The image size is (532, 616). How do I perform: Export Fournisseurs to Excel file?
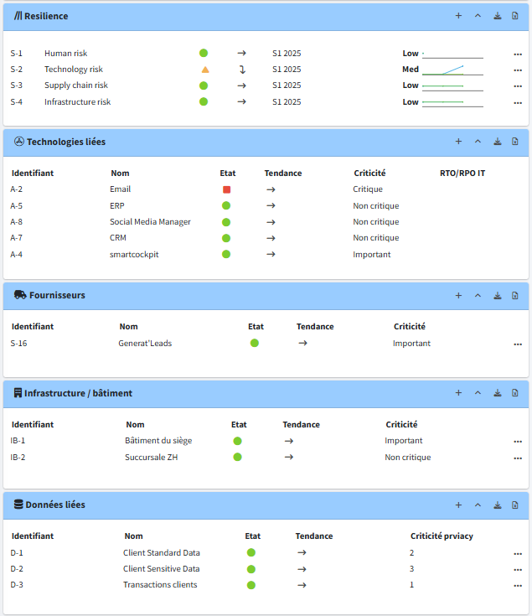[515, 296]
